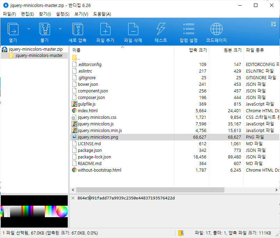Click the README.md file icon

click(x=74, y=163)
